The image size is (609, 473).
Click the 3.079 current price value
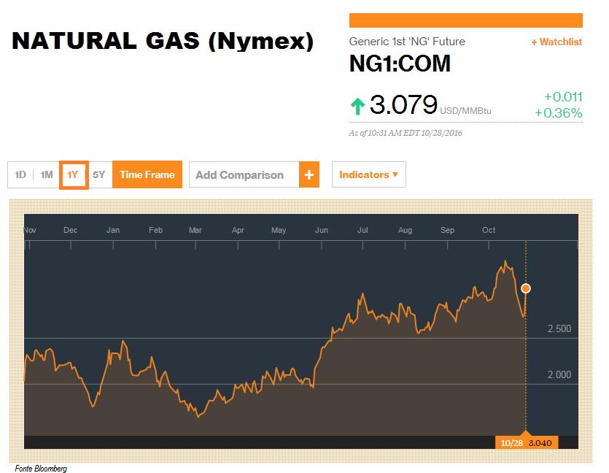[403, 104]
